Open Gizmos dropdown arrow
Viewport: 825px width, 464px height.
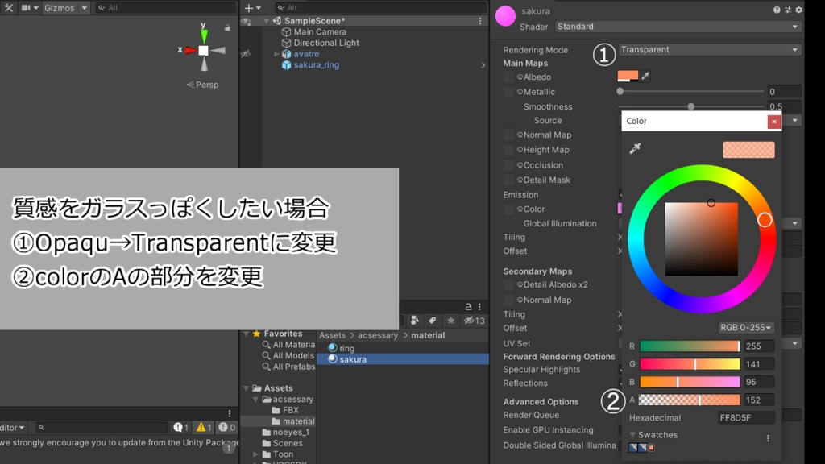[84, 8]
